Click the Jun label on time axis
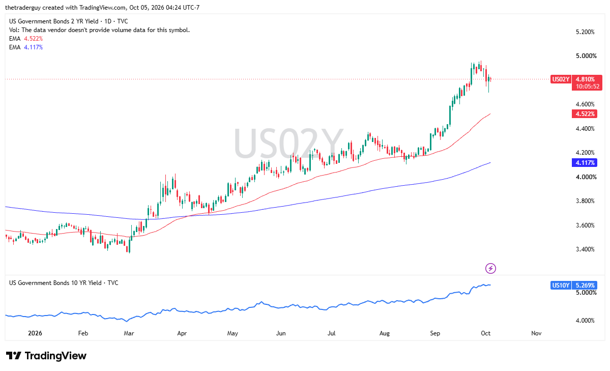Viewport: 610px width, 371px height. click(281, 333)
